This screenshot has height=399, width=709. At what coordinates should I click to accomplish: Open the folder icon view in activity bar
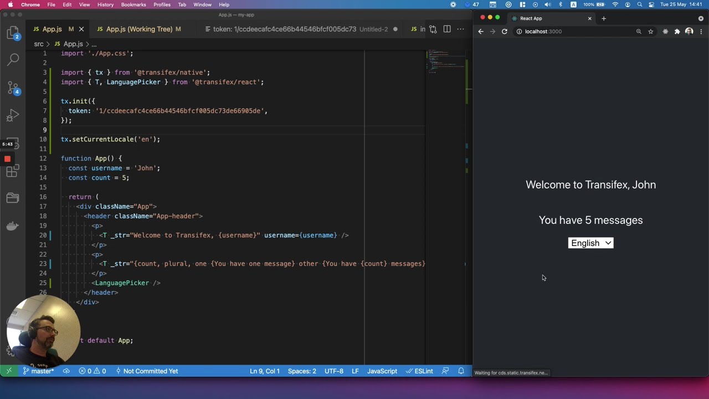coord(13,198)
